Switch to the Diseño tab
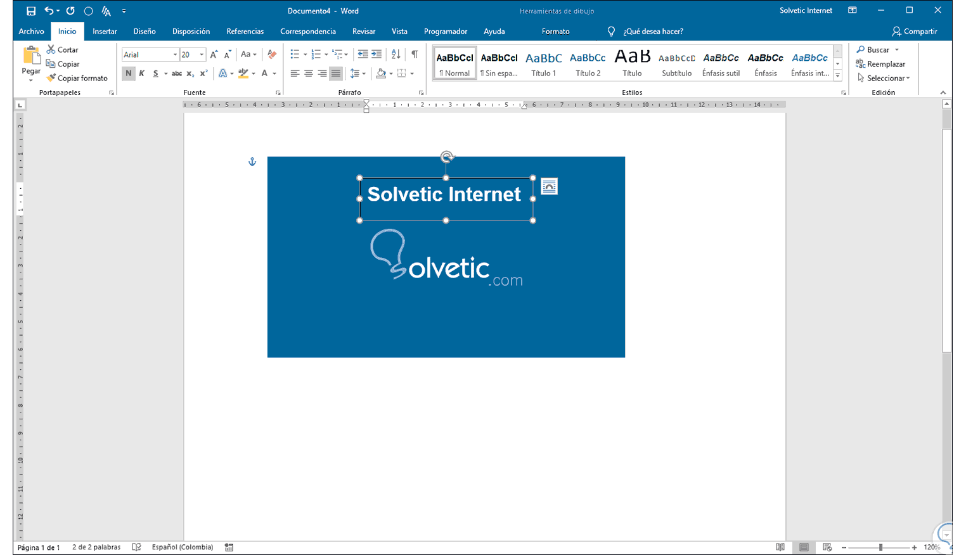 [145, 31]
